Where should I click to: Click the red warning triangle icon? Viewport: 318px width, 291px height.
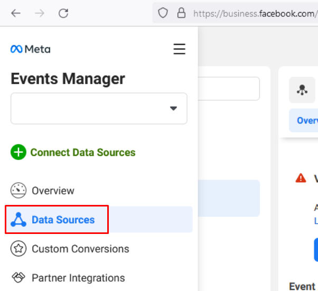pyautogui.click(x=301, y=178)
